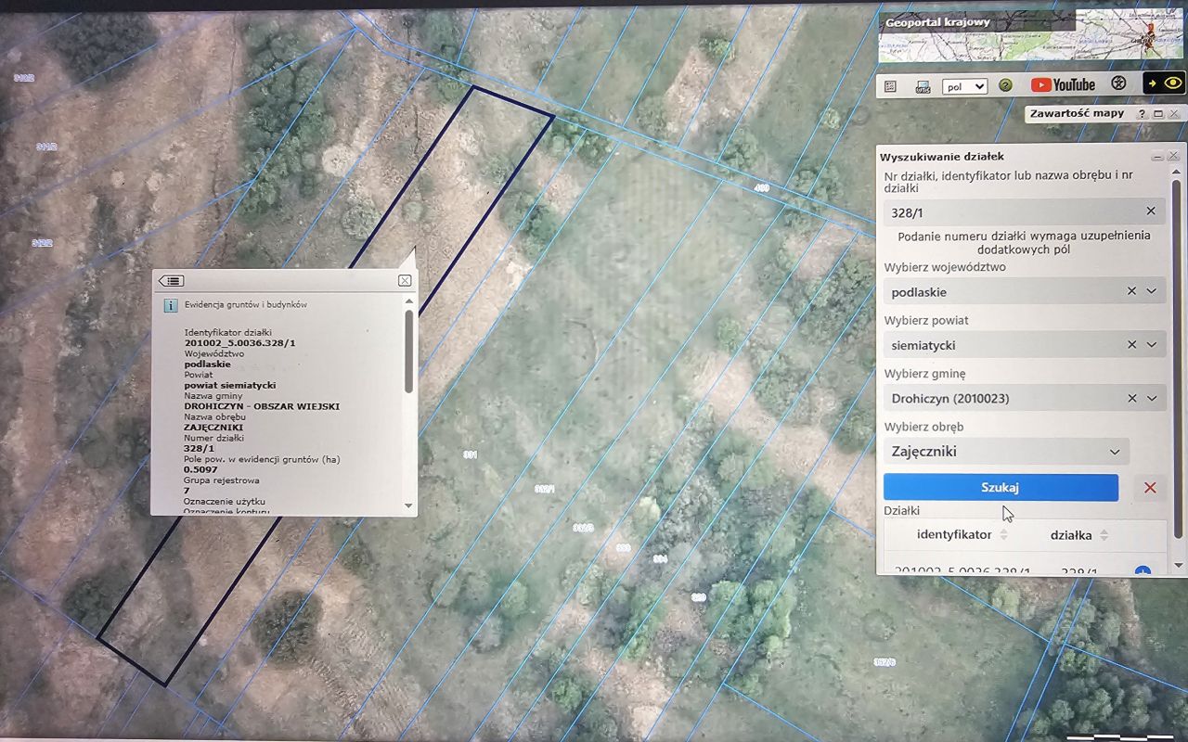
Task: Click the Wyszukiwanie działek panel title
Action: point(942,157)
